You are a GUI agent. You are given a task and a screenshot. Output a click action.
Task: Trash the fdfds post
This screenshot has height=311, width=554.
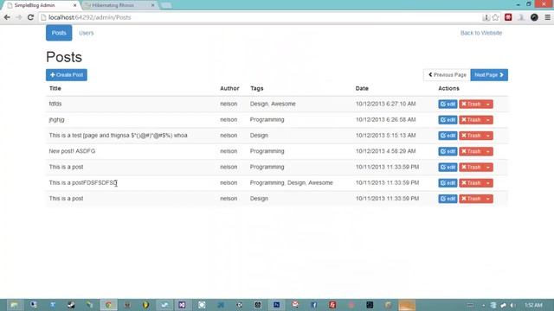click(471, 104)
